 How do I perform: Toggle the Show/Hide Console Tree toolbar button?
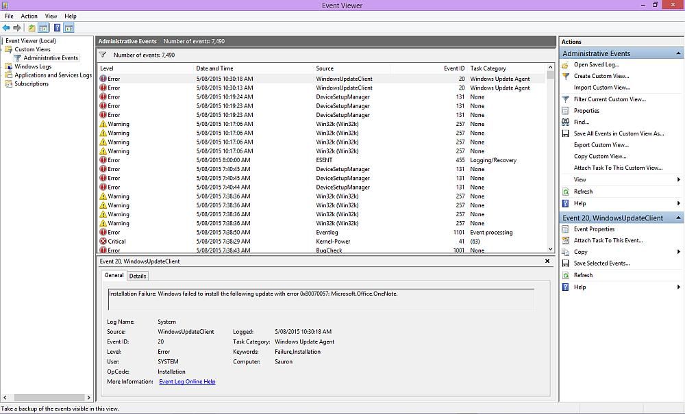click(44, 28)
